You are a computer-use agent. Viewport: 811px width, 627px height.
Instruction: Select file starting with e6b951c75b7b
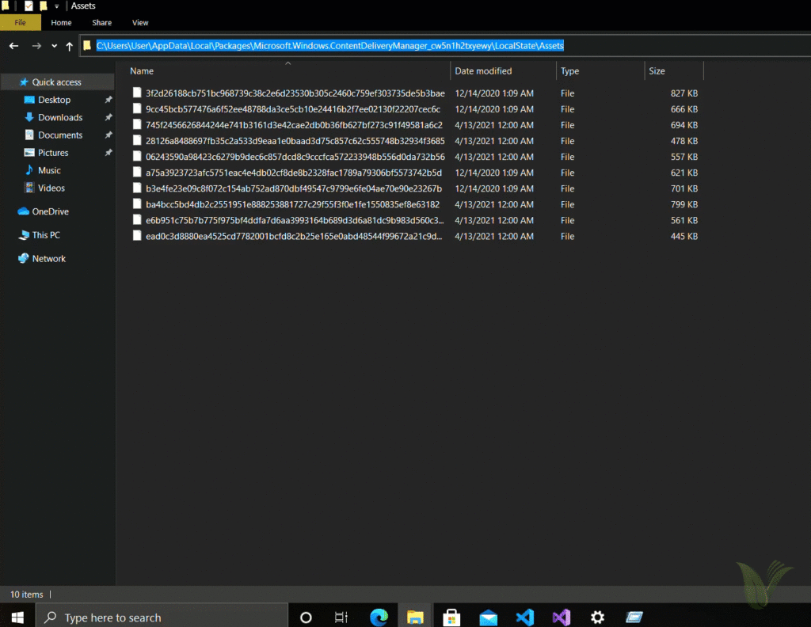295,220
